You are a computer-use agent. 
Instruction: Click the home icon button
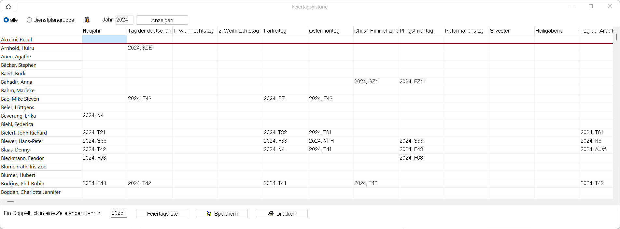[x=8, y=7]
